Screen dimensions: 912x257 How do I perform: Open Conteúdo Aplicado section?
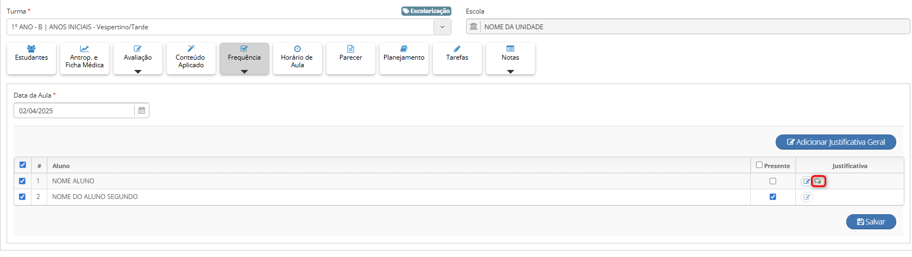pos(191,58)
